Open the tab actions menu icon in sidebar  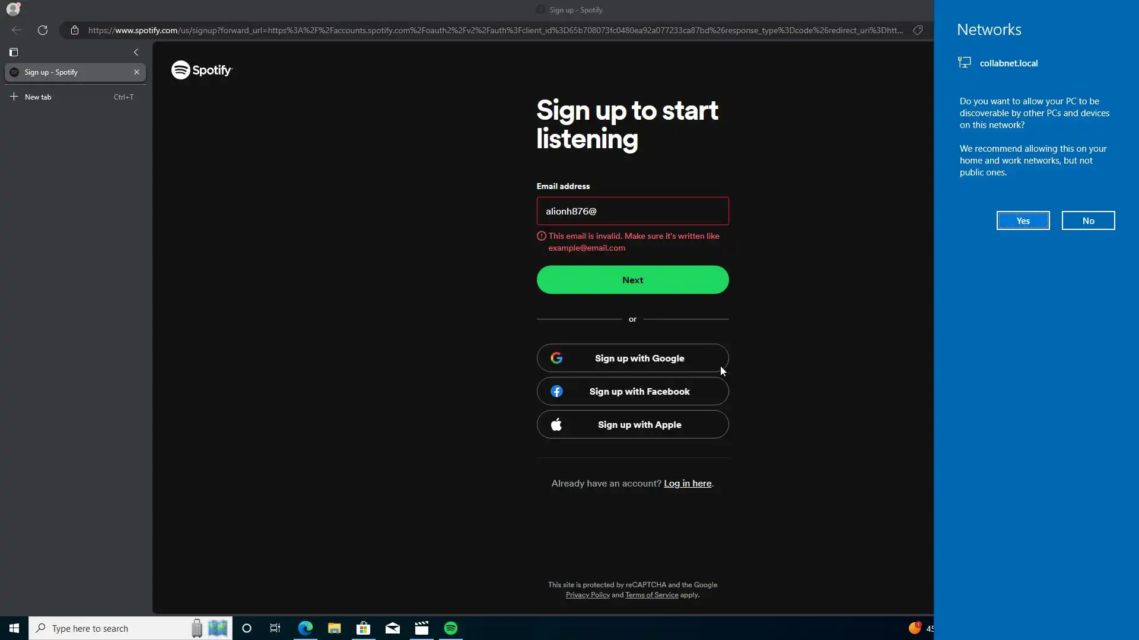point(14,52)
